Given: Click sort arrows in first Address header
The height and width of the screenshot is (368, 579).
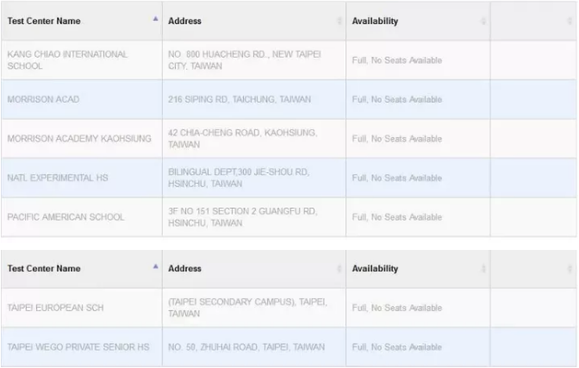Looking at the screenshot, I should (x=339, y=21).
